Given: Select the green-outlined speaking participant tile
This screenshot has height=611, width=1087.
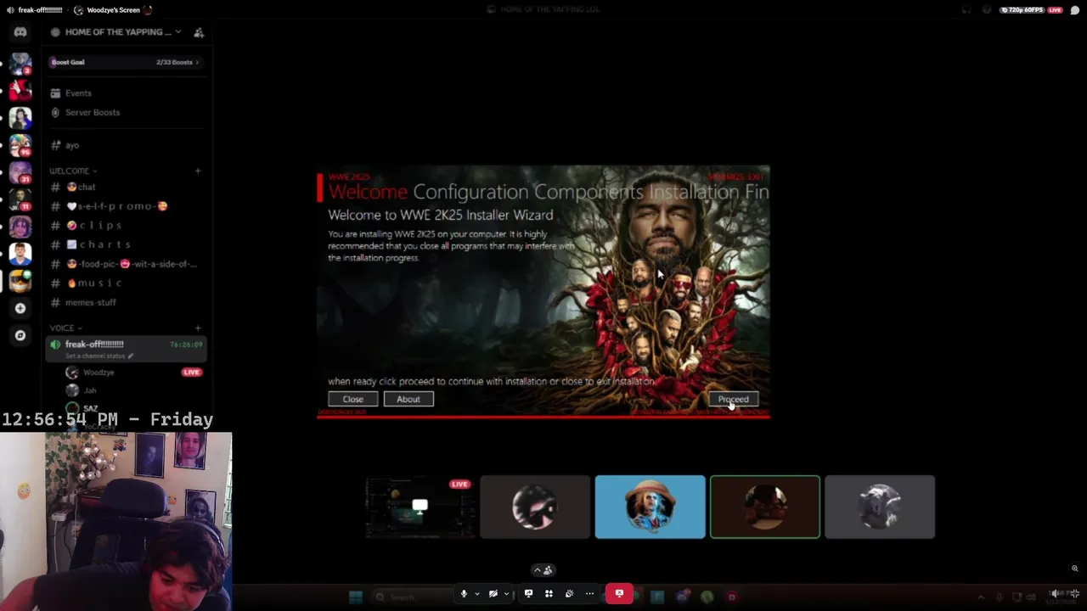Looking at the screenshot, I should coord(765,507).
